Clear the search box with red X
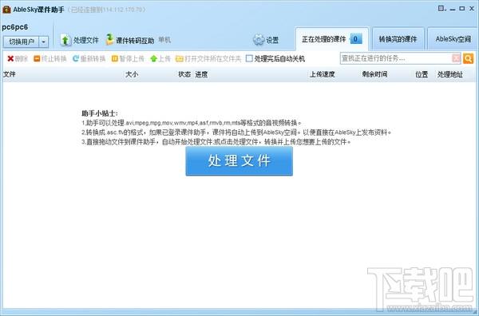The image size is (479, 316). [456, 58]
